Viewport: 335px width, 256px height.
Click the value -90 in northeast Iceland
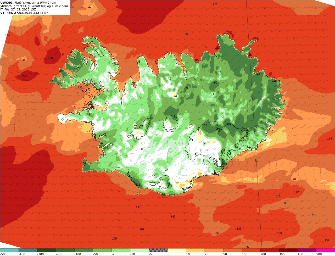[215, 82]
